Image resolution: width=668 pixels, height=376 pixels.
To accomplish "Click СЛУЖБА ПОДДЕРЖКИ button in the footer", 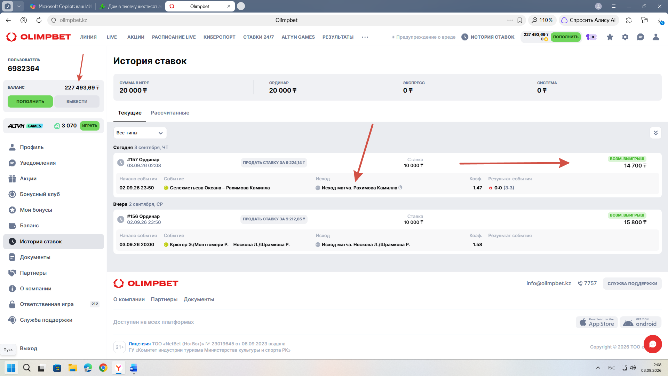I will tap(632, 284).
